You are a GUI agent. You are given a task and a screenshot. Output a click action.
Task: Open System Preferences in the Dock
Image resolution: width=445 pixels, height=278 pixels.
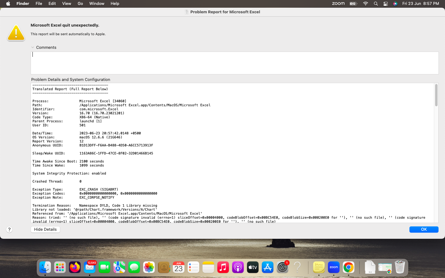coord(282,267)
